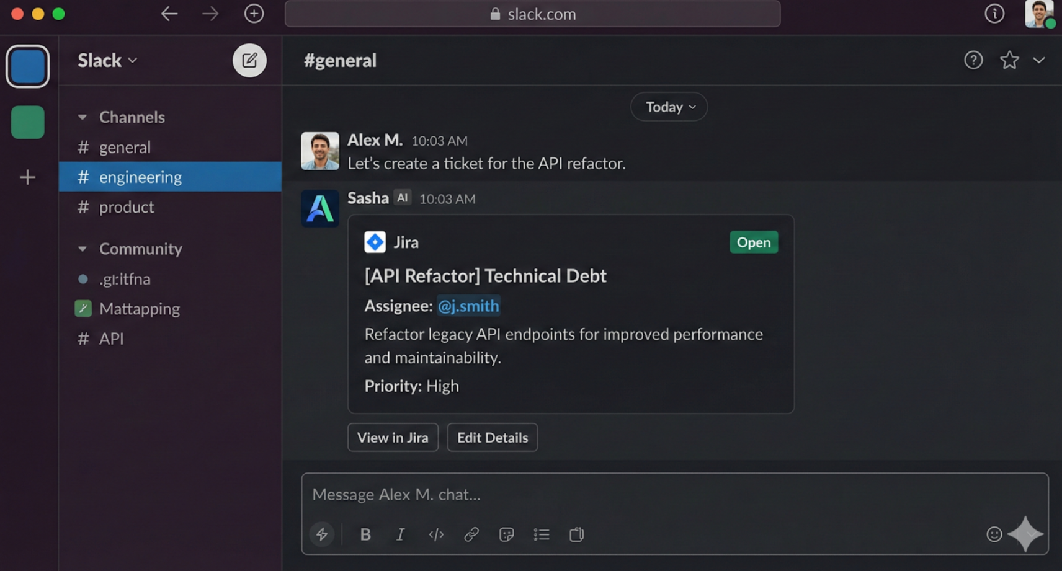Toggle bold formatting in composer
This screenshot has width=1062, height=571.
[365, 534]
